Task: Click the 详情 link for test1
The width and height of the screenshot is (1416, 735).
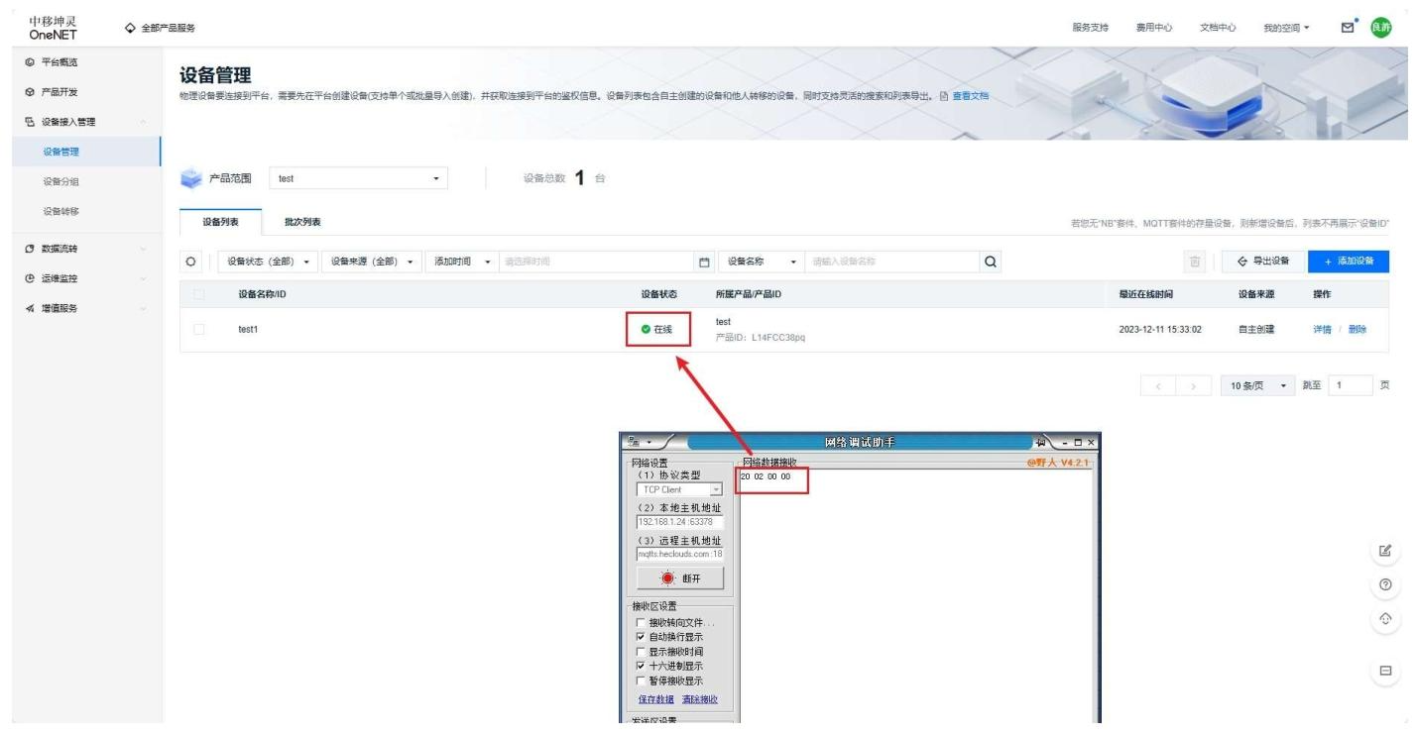Action: click(x=1321, y=330)
